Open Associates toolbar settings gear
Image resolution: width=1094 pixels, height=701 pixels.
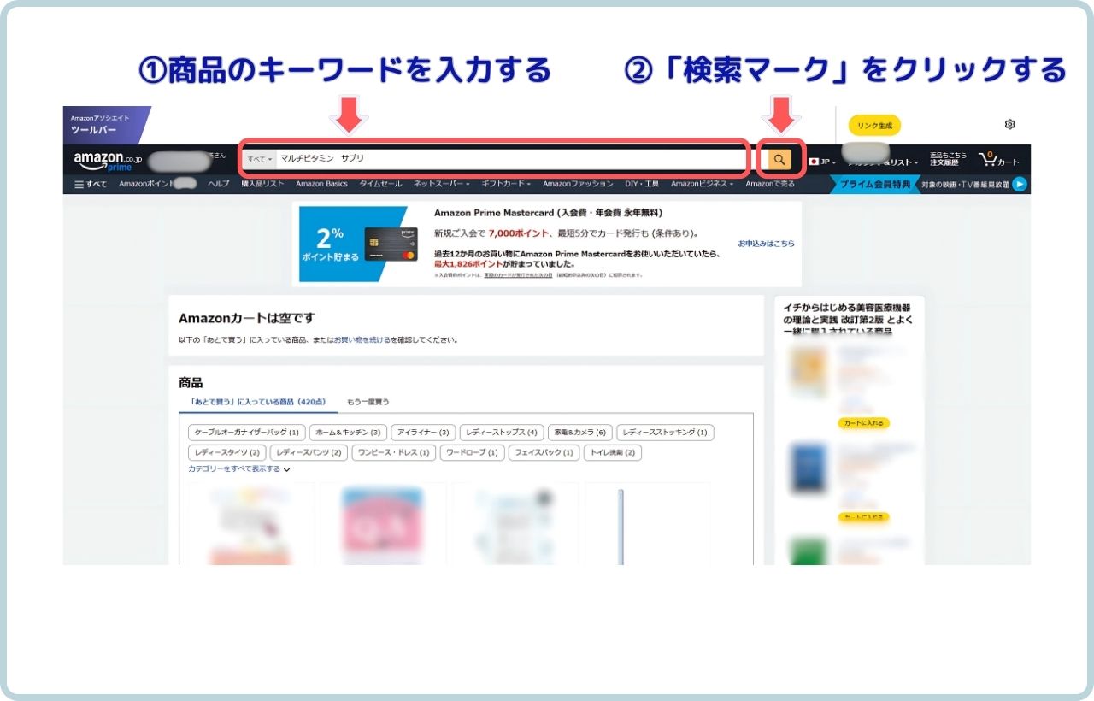(1009, 125)
